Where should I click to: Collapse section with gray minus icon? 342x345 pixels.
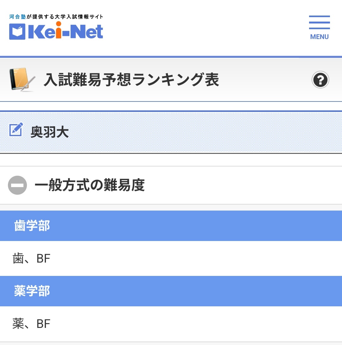(x=17, y=185)
